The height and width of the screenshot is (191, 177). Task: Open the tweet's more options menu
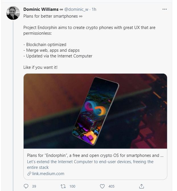coord(164,9)
